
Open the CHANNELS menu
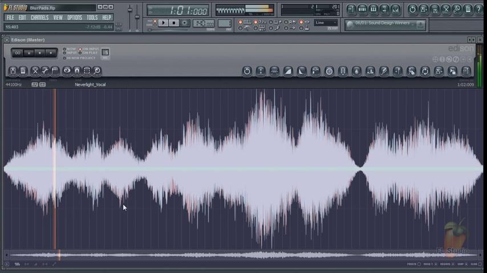(x=39, y=18)
